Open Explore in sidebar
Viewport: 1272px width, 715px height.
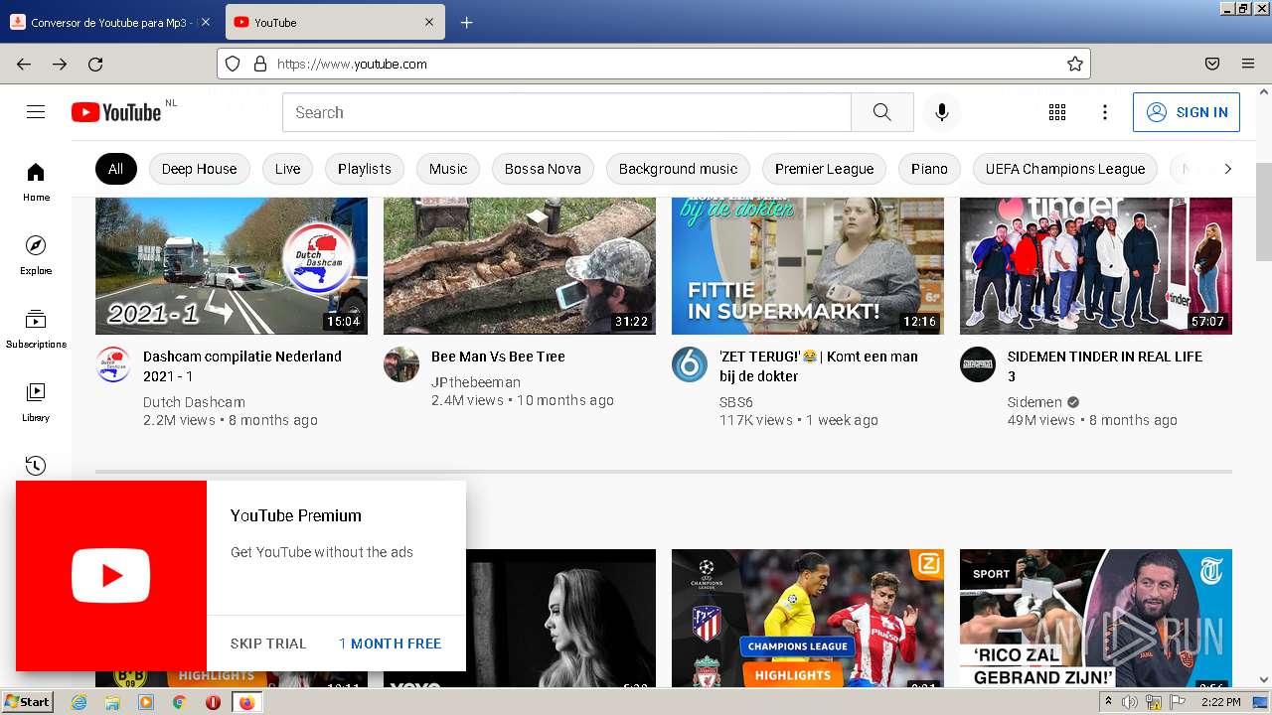click(36, 255)
